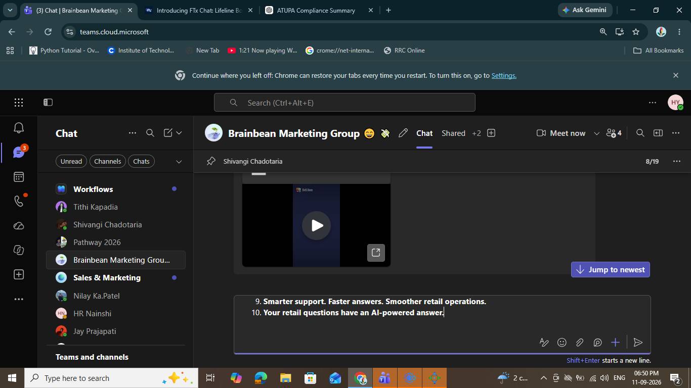The width and height of the screenshot is (691, 388).
Task: Click the Jump to newest button
Action: (x=611, y=270)
